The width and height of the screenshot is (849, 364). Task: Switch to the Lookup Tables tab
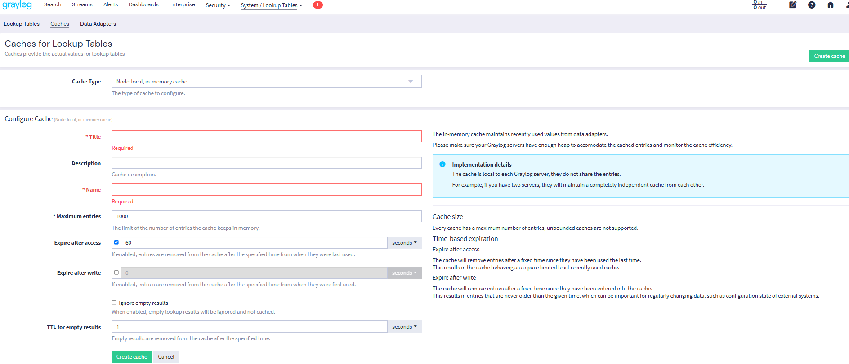(22, 24)
